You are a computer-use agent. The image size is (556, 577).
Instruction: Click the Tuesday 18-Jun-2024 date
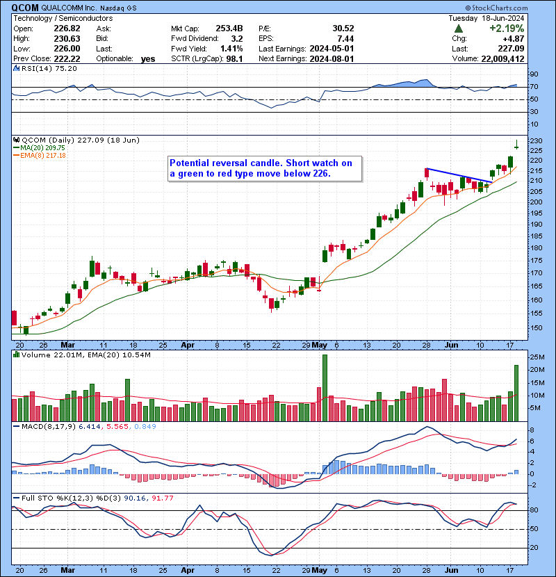[486, 18]
